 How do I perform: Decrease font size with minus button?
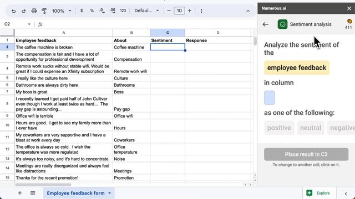169,11
